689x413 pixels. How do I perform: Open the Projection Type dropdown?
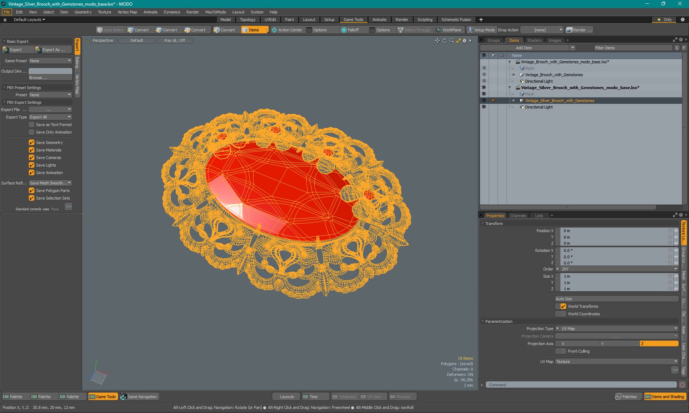[x=617, y=328]
